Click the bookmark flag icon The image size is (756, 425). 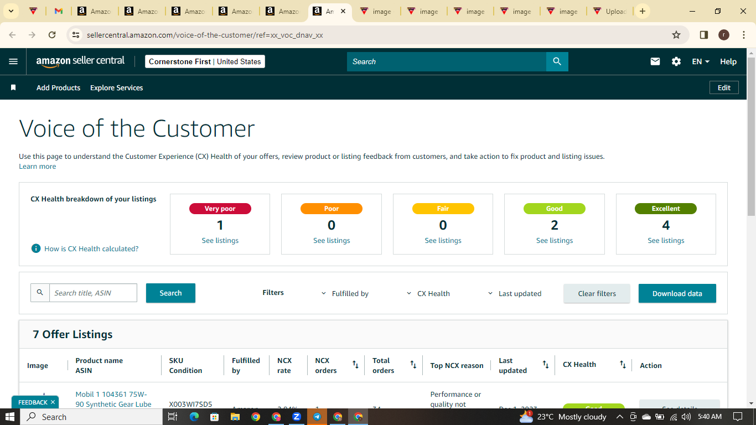tap(13, 87)
